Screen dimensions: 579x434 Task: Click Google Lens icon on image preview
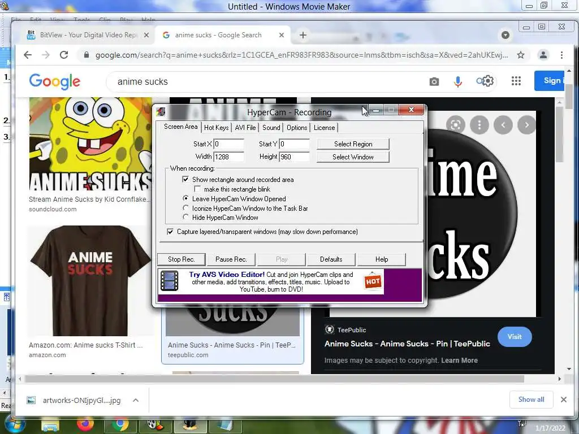point(455,125)
